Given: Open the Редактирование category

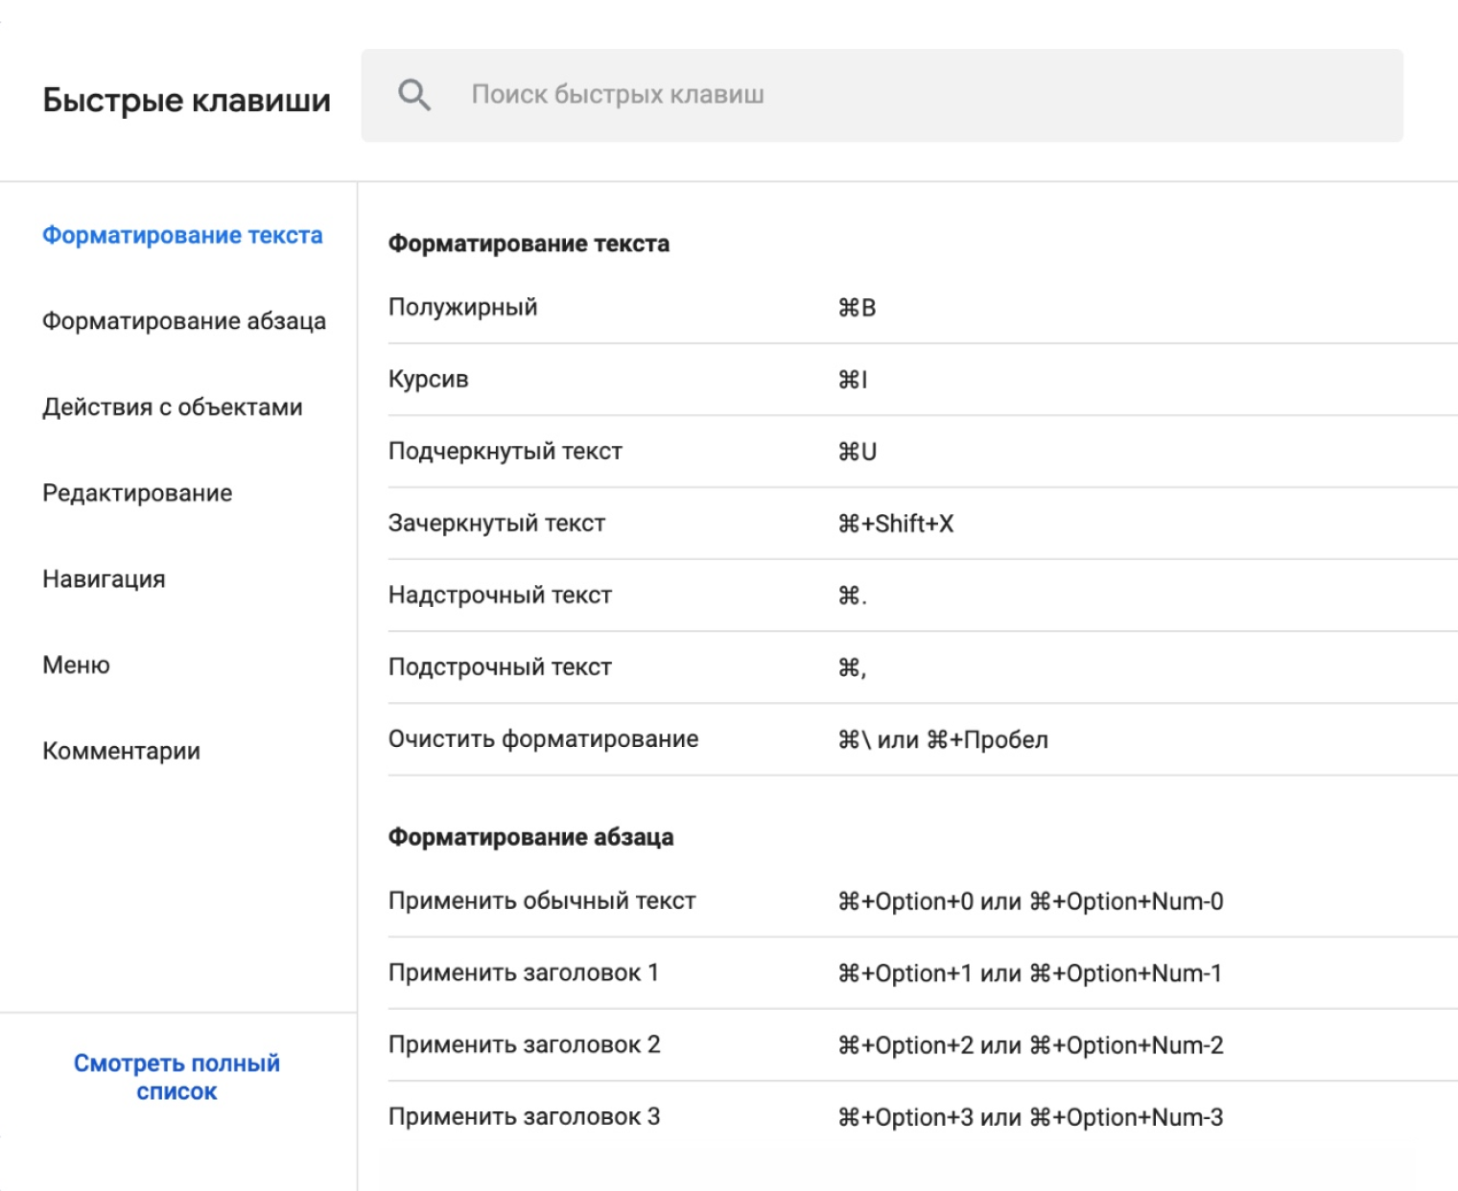Looking at the screenshot, I should 137,493.
